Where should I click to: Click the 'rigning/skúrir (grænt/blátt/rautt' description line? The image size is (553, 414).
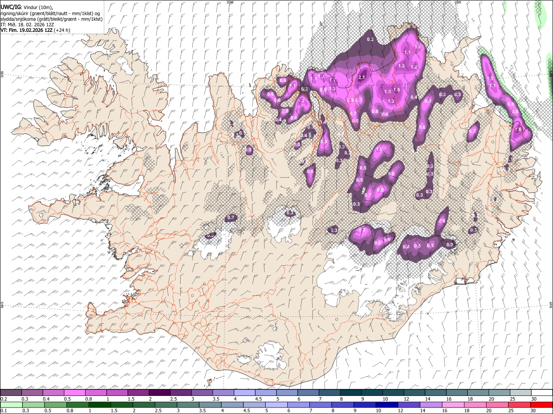(50, 13)
